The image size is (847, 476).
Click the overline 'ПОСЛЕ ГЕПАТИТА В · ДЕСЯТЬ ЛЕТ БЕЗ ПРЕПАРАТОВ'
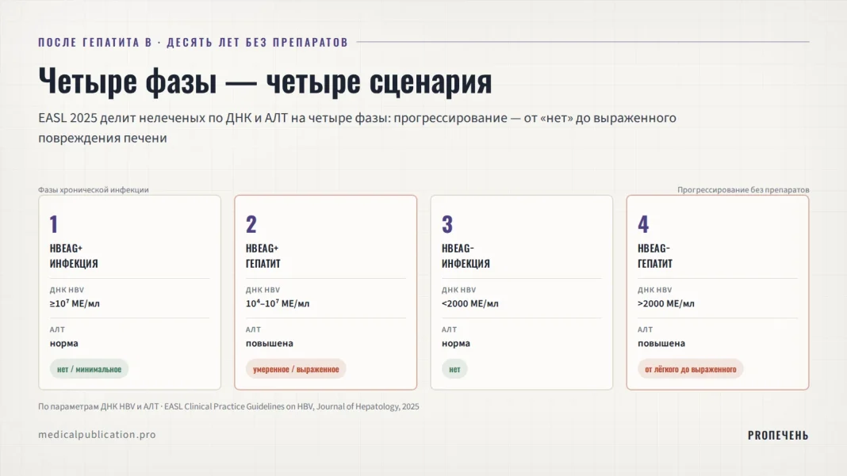[x=193, y=42]
